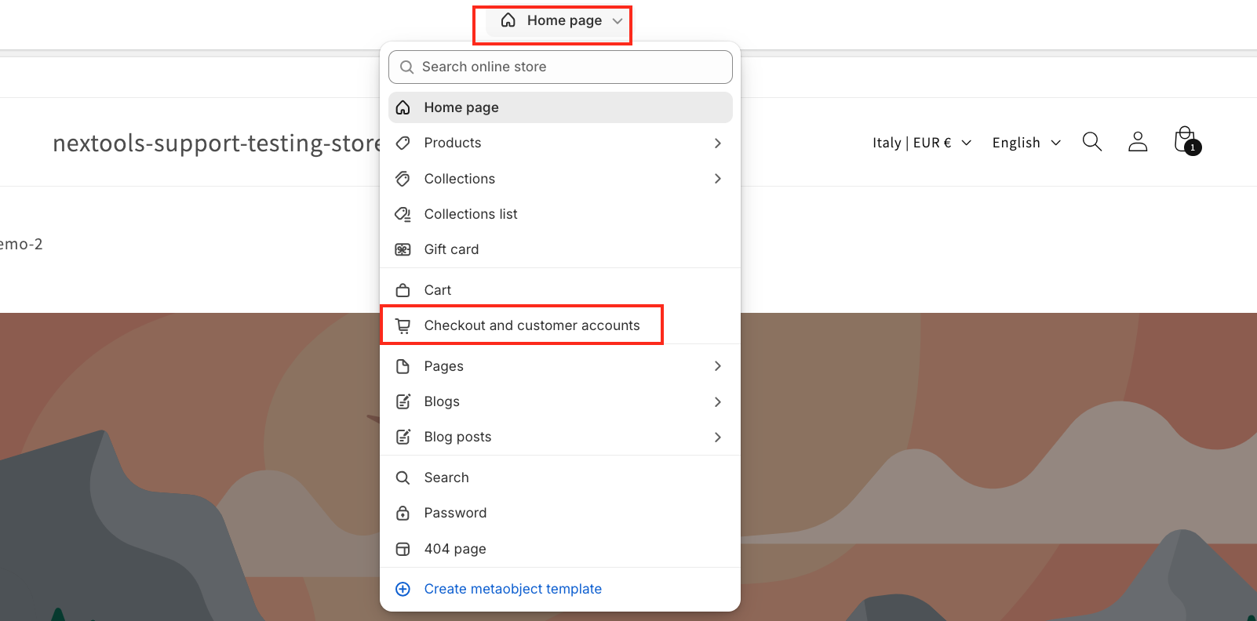
Task: Click the Gift card icon in menu
Action: pos(403,249)
